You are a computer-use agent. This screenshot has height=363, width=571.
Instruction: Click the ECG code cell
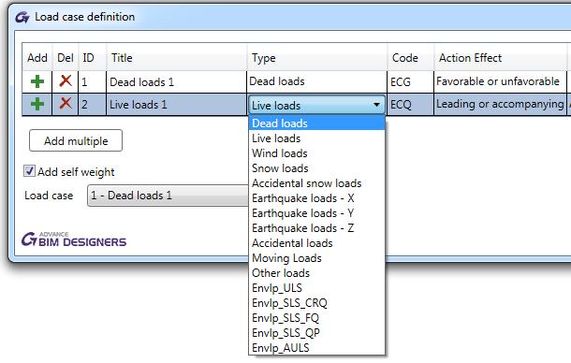410,82
